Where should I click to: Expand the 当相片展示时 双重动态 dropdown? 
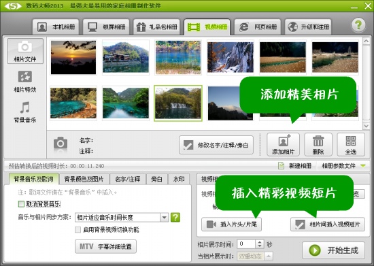[x=269, y=256]
